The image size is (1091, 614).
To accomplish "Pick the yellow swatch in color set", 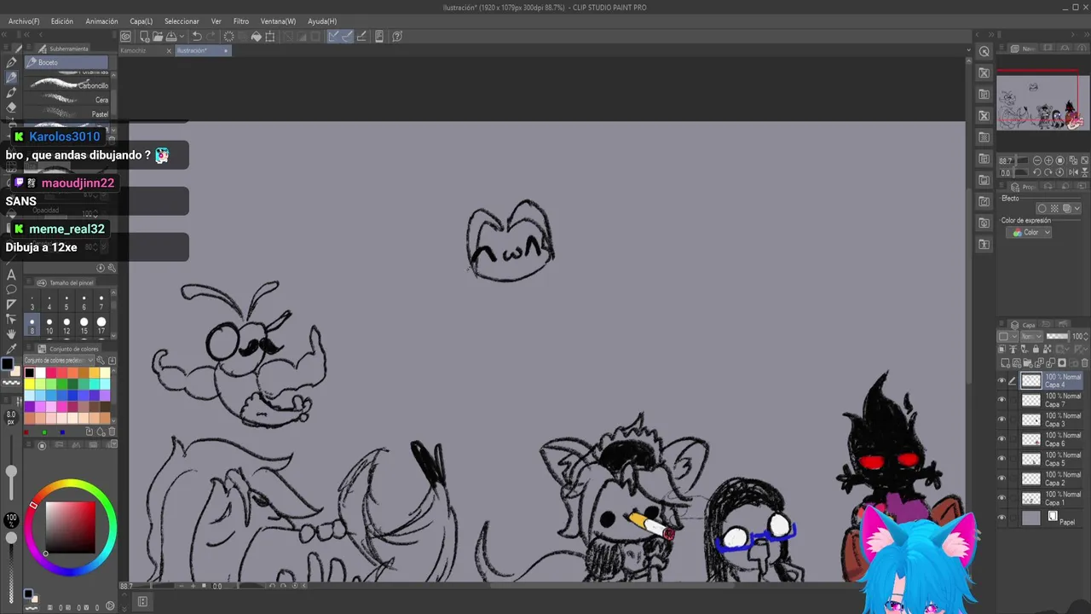I will coord(29,384).
